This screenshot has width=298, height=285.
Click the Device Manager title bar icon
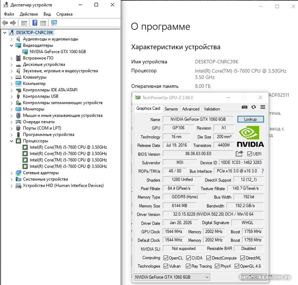6,5
